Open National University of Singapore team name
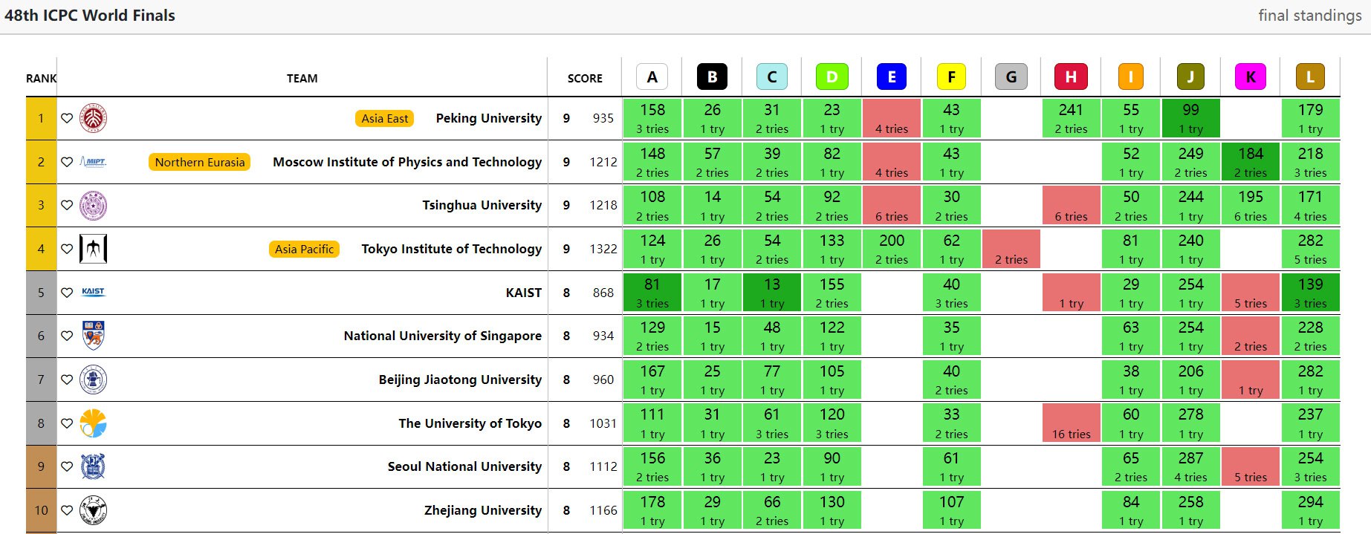The image size is (1371, 534). 443,336
